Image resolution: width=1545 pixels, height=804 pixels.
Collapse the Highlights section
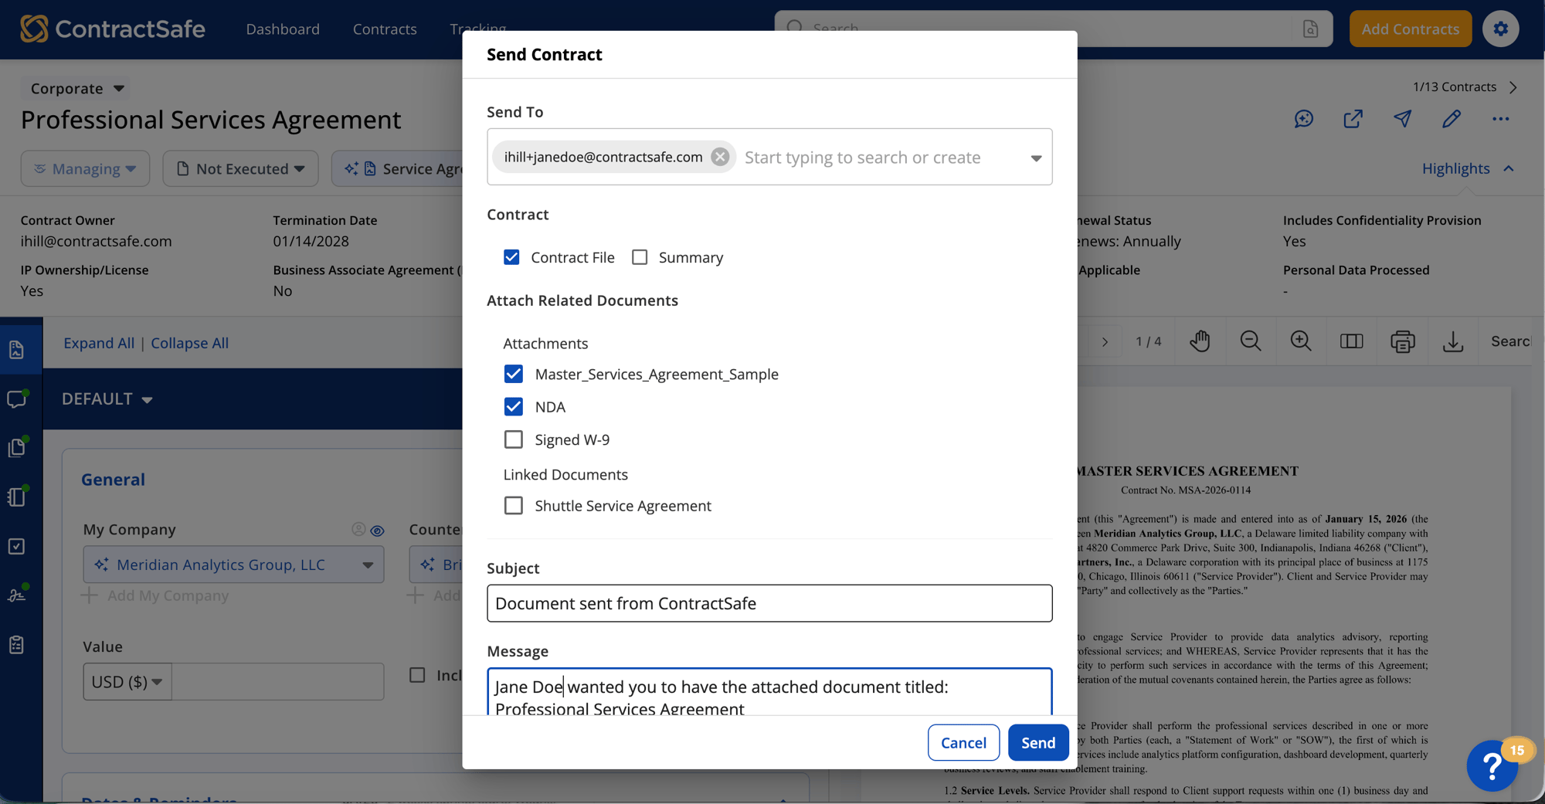1468,168
